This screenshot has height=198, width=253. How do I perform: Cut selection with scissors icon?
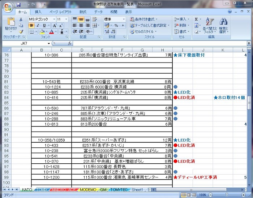(x=21, y=20)
